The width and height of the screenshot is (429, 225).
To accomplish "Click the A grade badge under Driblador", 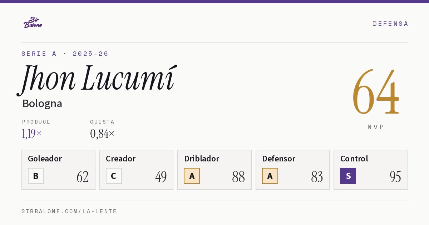I will pyautogui.click(x=192, y=176).
